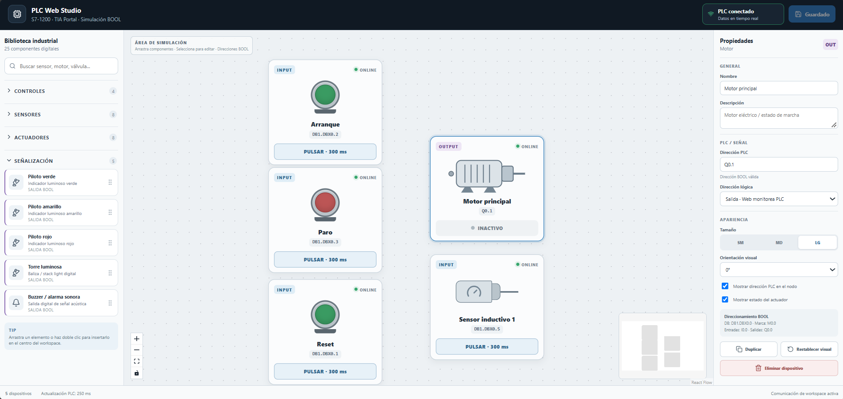The image size is (843, 399).
Task: Click the Piloto rojo lamp icon
Action: 16,242
